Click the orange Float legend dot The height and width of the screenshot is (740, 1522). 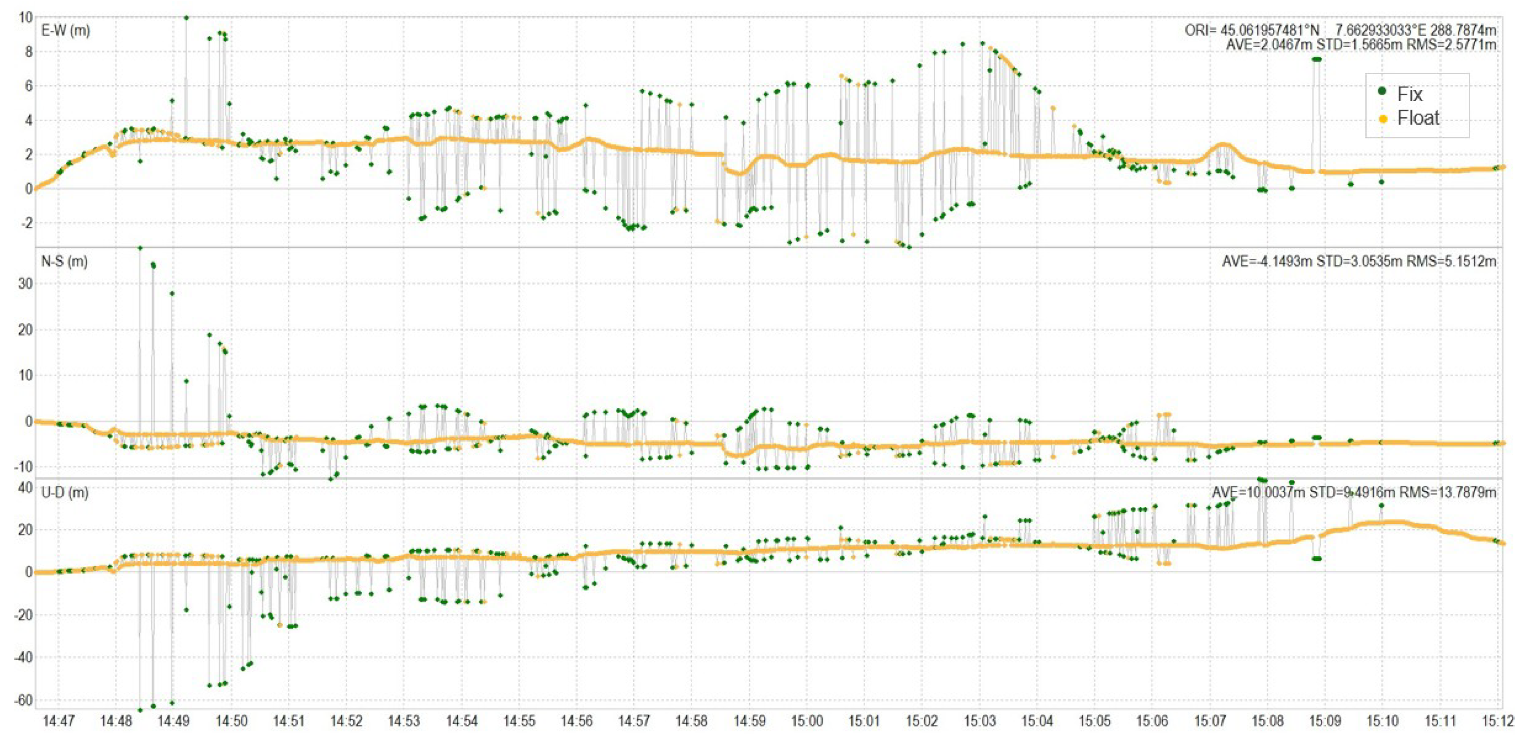(1383, 119)
